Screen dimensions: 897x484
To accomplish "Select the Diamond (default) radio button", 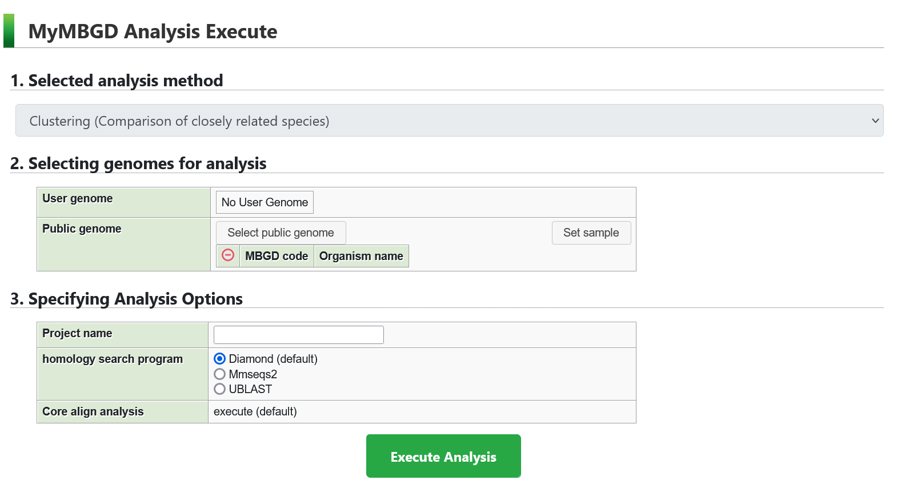I will [x=219, y=359].
